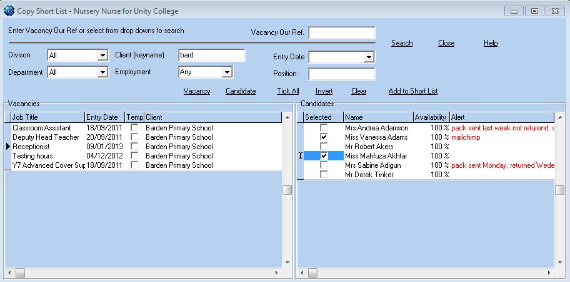The image size is (570, 282).
Task: Click scroll-right arrow under Vacancies list
Action: pyautogui.click(x=277, y=273)
